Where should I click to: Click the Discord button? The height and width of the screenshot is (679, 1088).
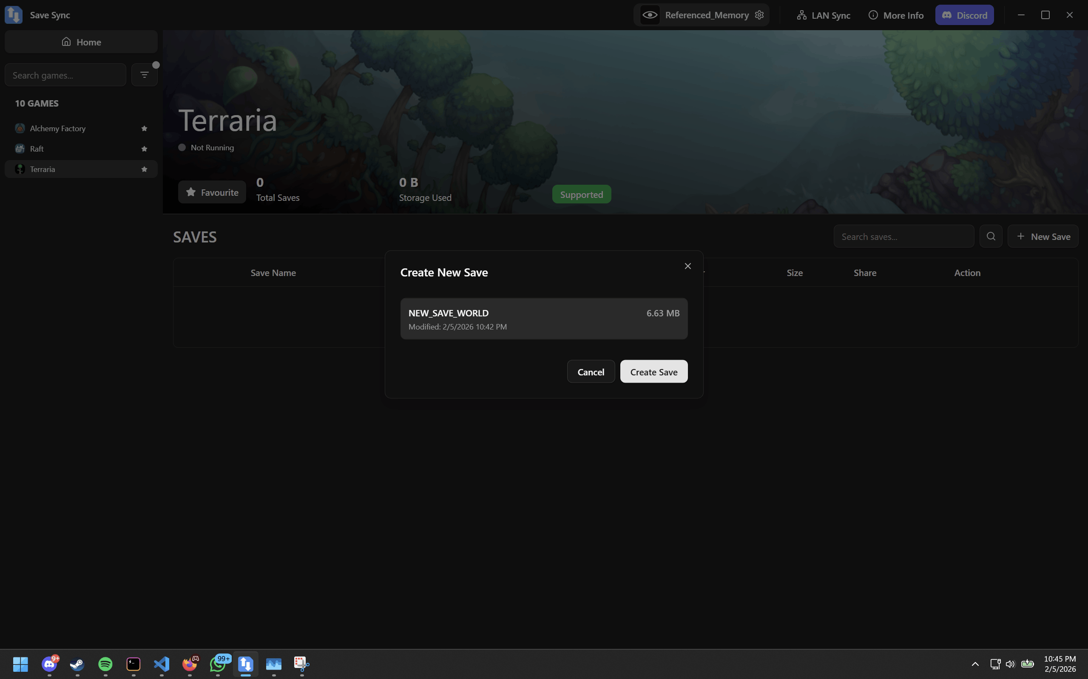[964, 15]
